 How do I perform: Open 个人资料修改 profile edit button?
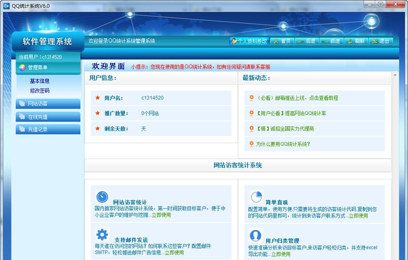tap(249, 41)
